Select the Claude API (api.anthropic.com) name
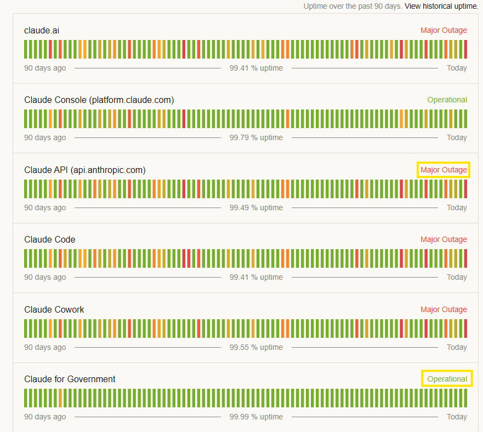This screenshot has width=483, height=432. [x=85, y=170]
